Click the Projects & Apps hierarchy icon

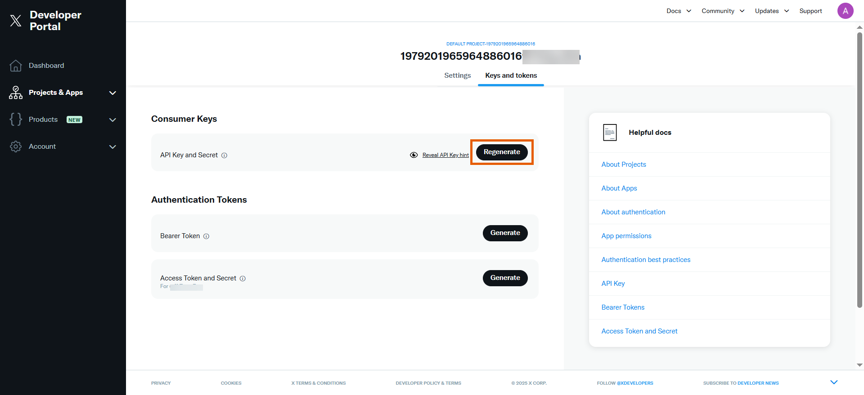pos(16,93)
